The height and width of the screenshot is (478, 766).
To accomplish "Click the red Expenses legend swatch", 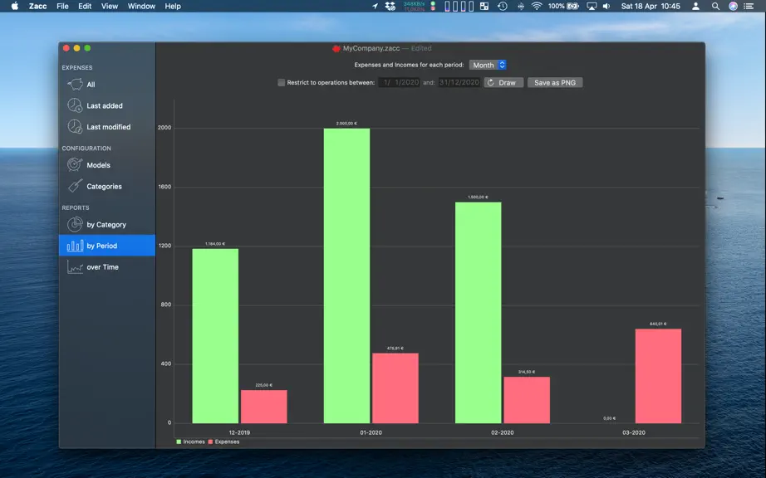I will click(210, 442).
